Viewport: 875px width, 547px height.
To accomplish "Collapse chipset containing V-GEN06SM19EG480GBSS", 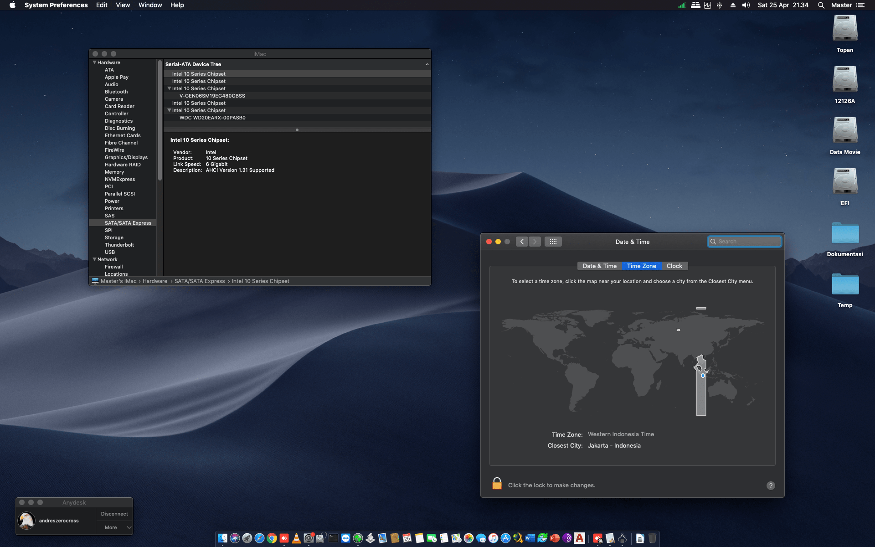I will 169,88.
